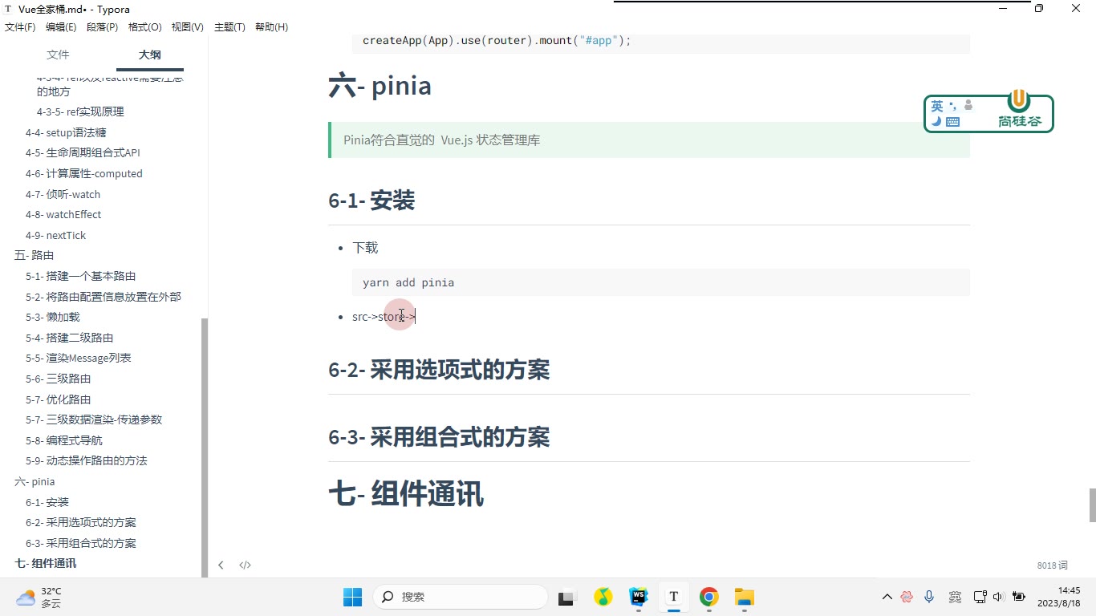Click the document vertical scrollbar thumb
Screen dimensions: 1096x616
pyautogui.click(x=1091, y=505)
